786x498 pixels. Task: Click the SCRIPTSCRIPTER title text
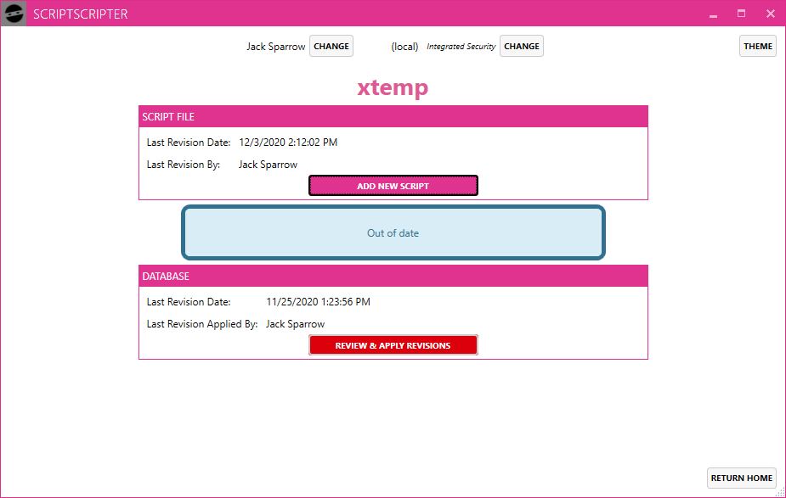(80, 14)
